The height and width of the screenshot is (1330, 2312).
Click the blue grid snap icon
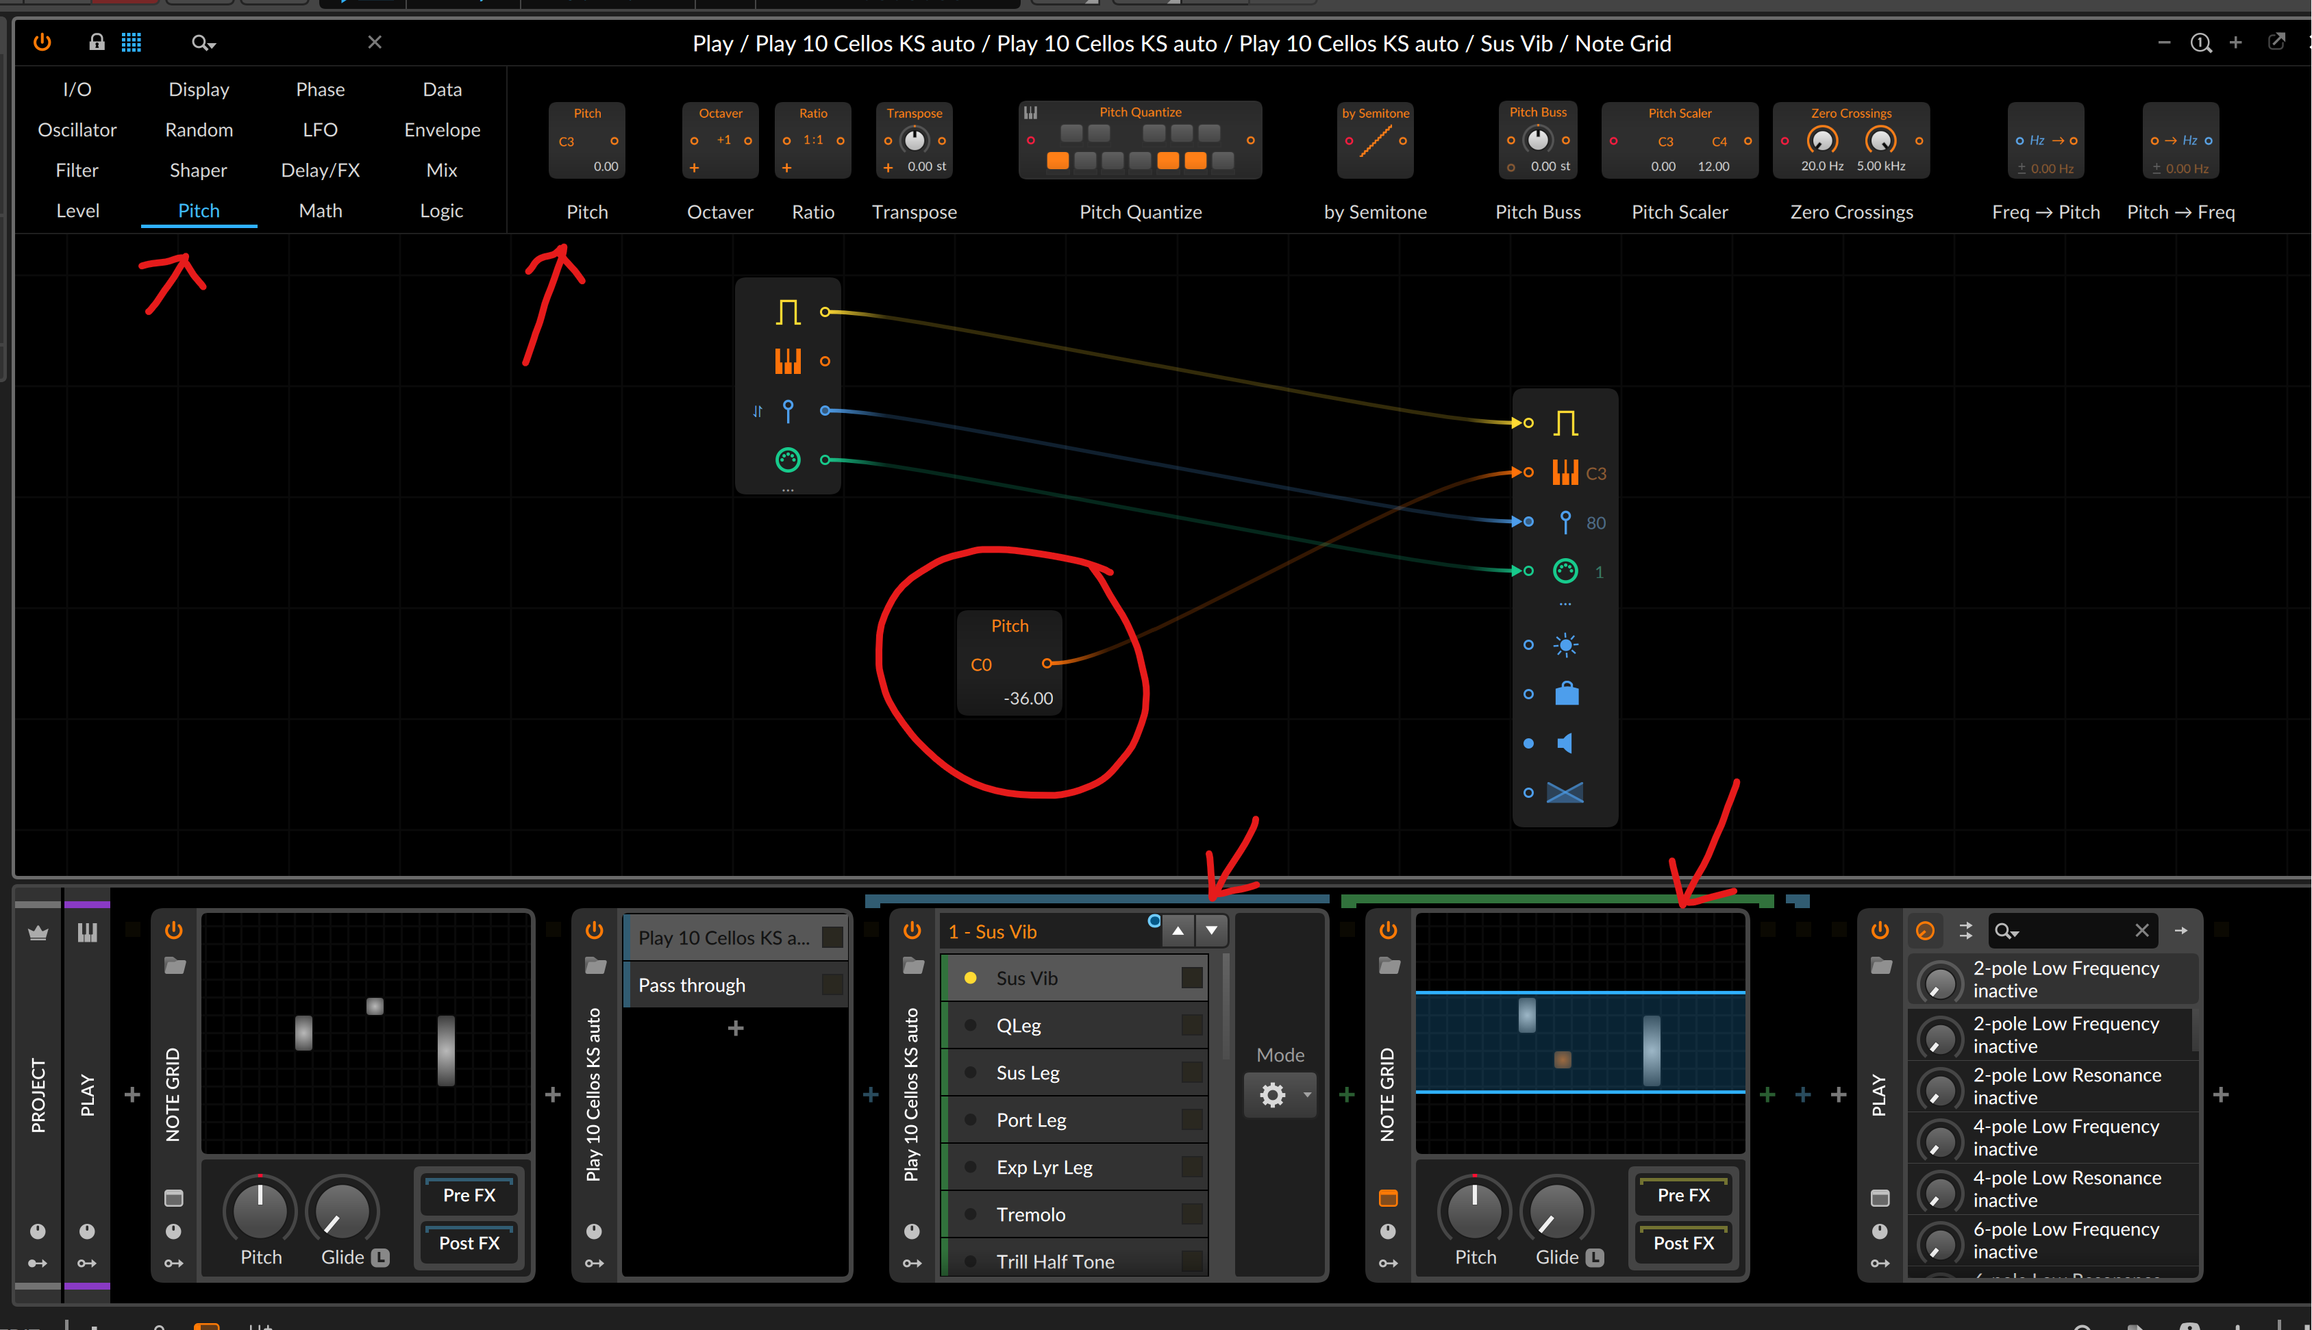132,42
